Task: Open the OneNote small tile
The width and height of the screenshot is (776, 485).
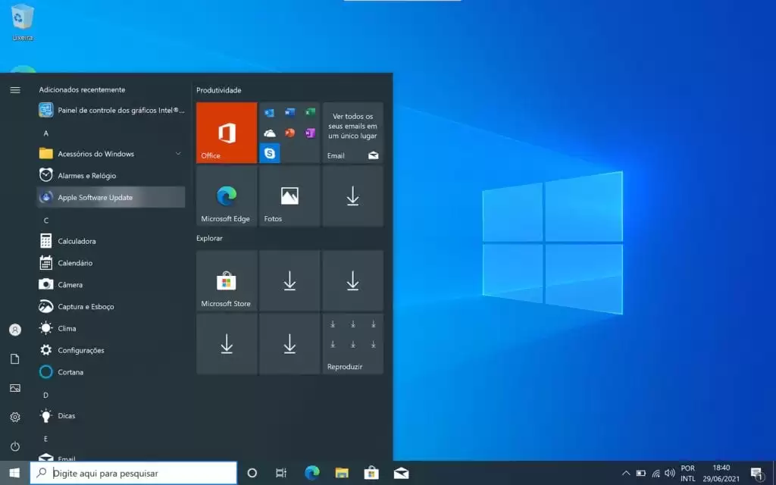Action: 310,133
